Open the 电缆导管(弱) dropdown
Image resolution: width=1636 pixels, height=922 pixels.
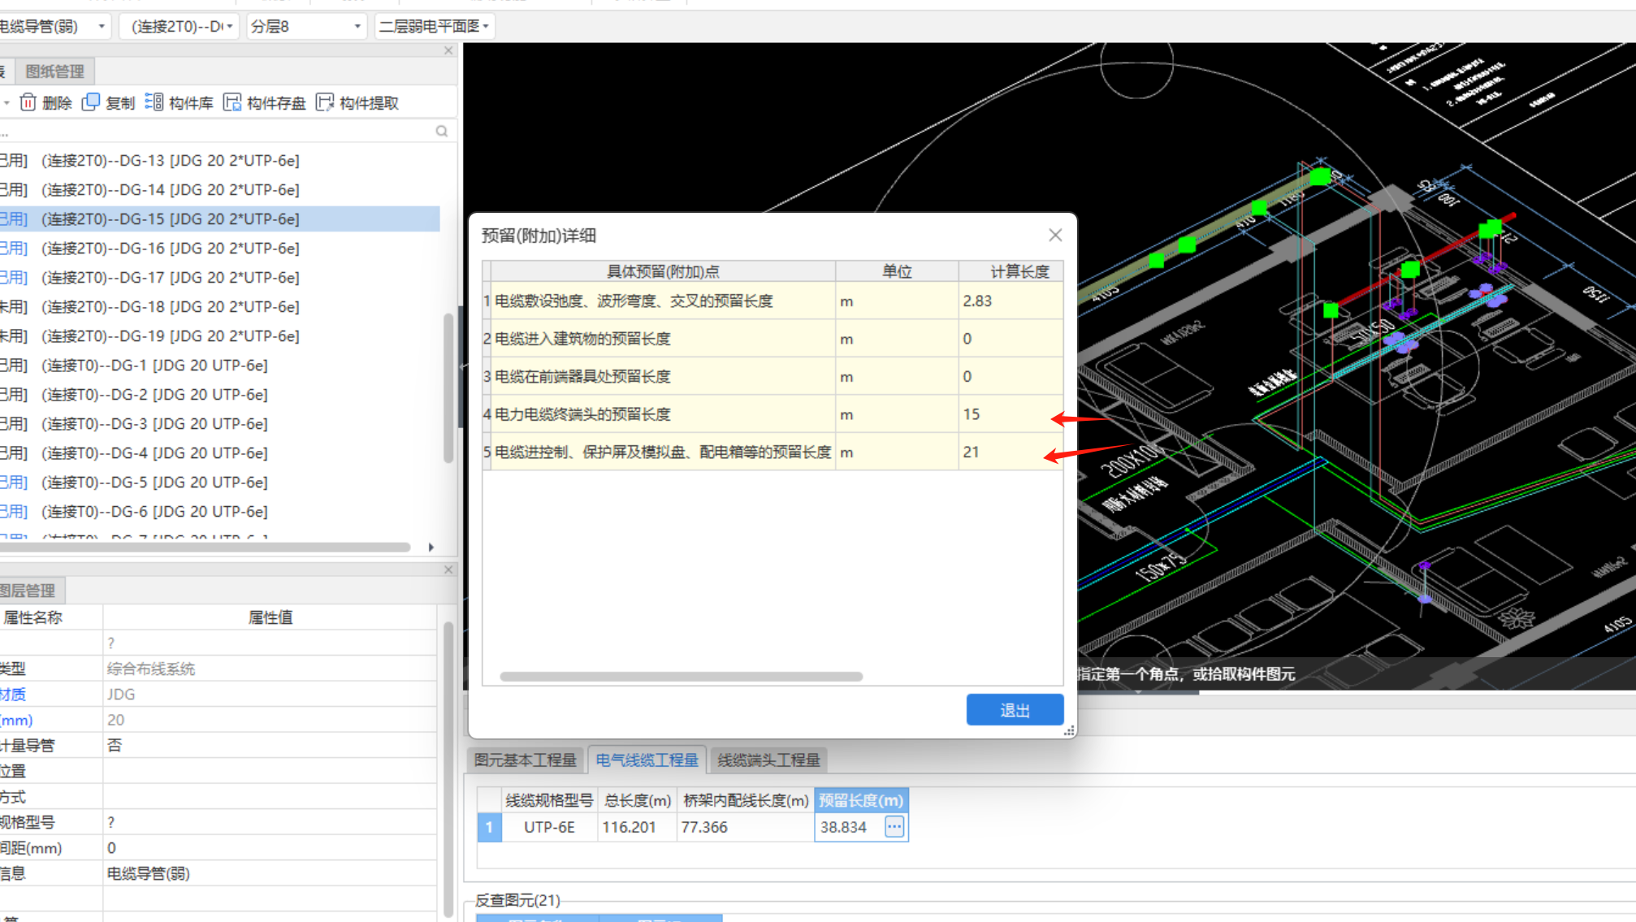(102, 27)
